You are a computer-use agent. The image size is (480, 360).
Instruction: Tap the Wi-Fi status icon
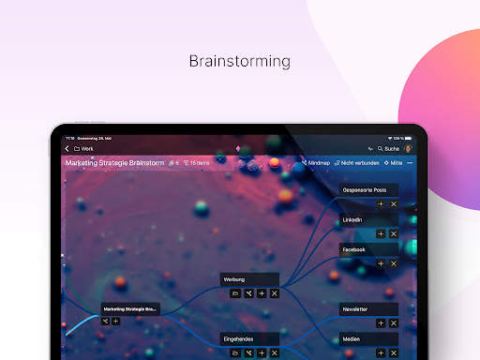pos(390,138)
